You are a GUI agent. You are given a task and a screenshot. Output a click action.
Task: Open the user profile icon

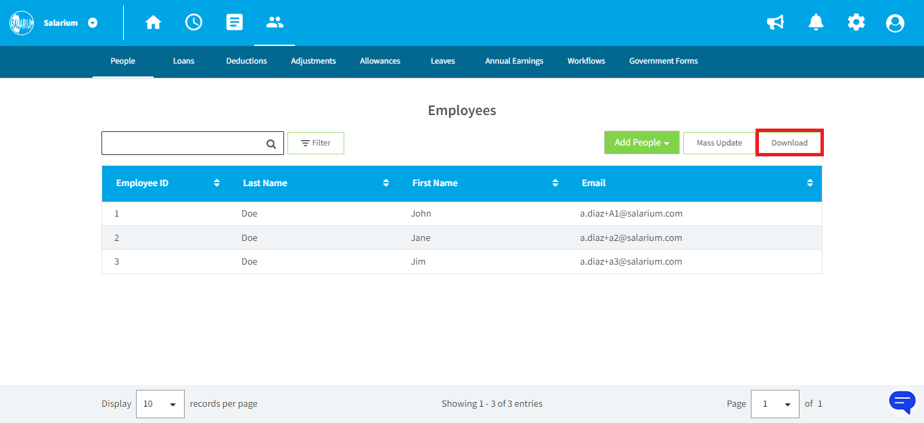(x=895, y=23)
